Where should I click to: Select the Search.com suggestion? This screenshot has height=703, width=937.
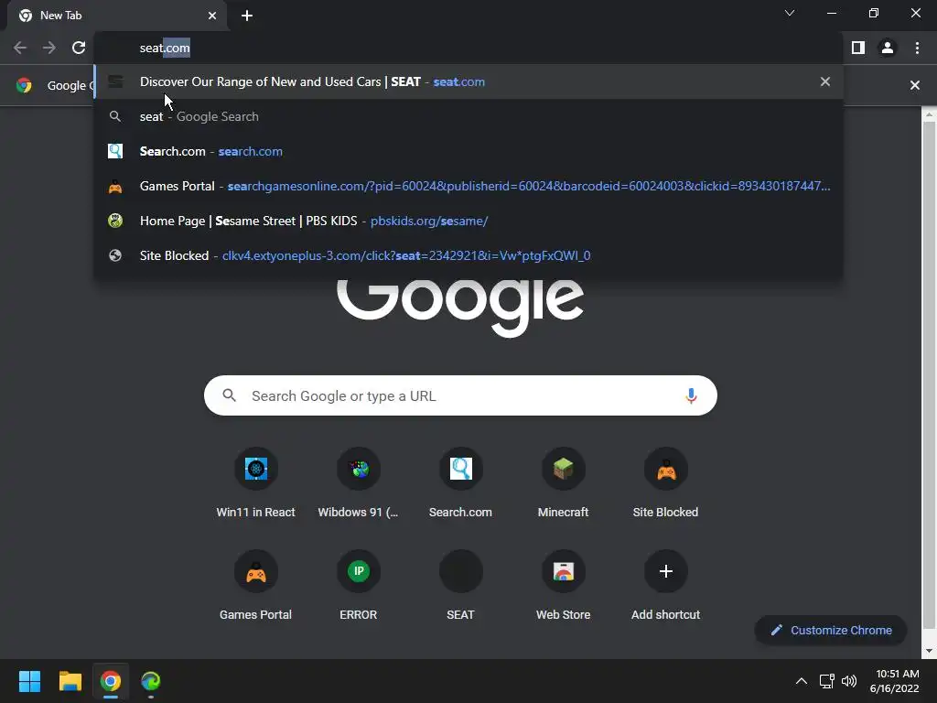coord(468,151)
